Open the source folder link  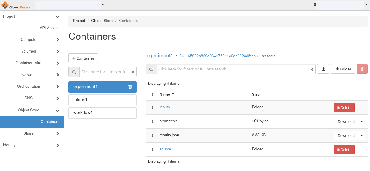pos(165,149)
